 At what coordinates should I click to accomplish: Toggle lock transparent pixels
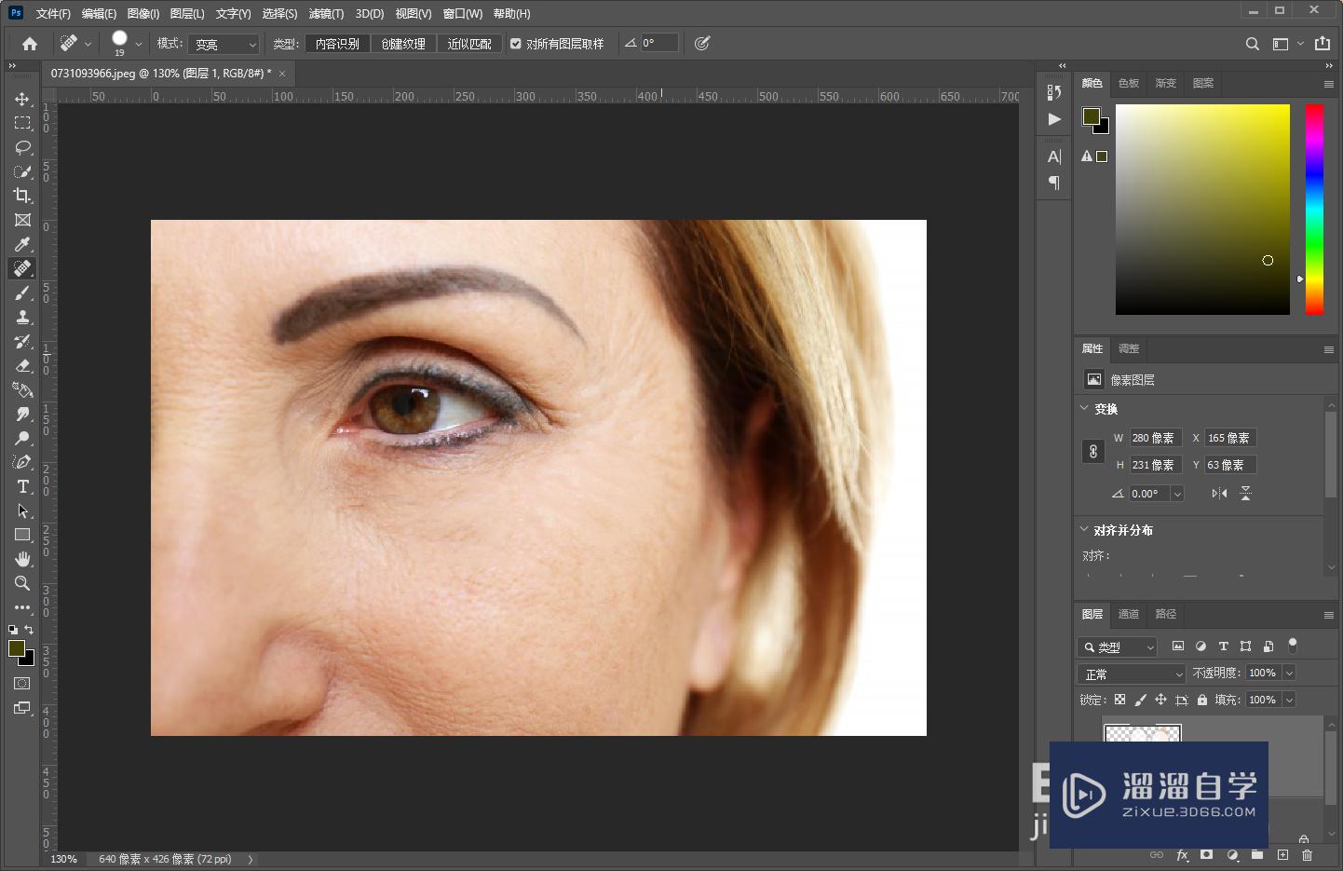tap(1119, 700)
